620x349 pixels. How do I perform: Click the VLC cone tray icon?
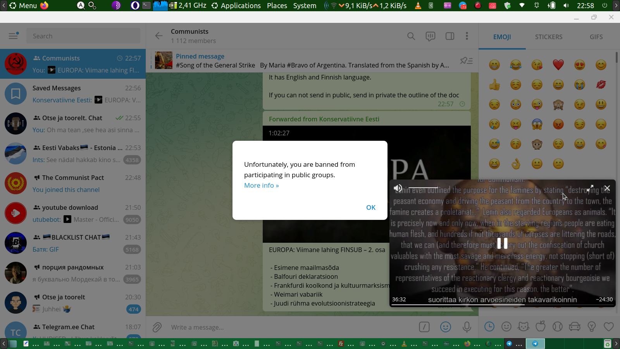click(418, 5)
